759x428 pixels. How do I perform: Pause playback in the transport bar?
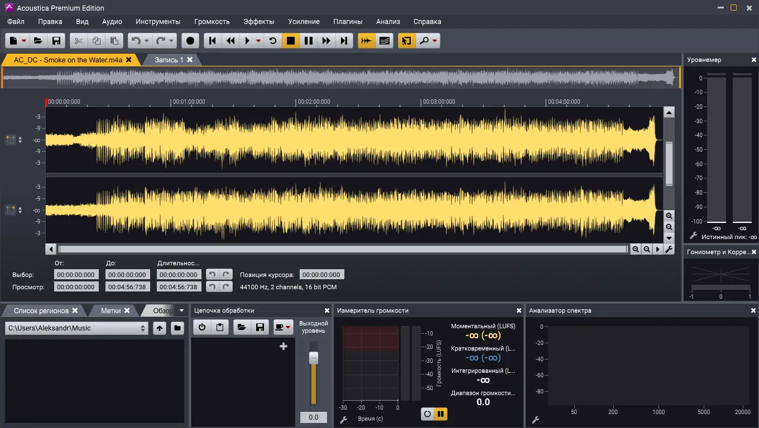(x=309, y=40)
